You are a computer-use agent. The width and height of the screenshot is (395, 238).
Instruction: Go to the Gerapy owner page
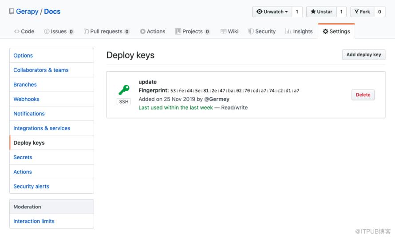tap(27, 12)
